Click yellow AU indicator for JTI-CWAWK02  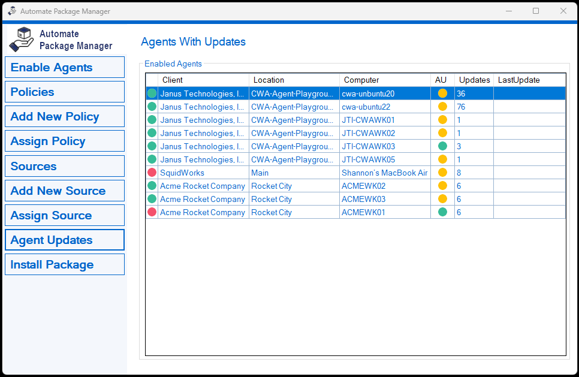[x=442, y=133]
